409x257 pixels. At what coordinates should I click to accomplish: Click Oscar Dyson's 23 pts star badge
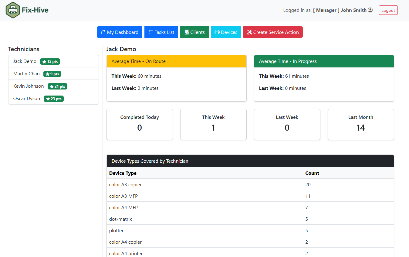tap(54, 99)
